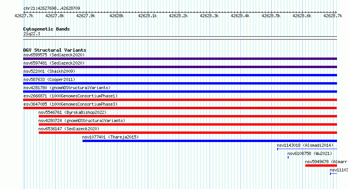Click the red bar for esv3647085
The width and height of the screenshot is (348, 189).
[180, 108]
